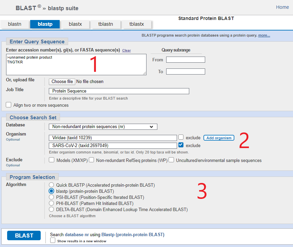Check Non-redundant RefSeq proteins (WP) box

[91, 160]
